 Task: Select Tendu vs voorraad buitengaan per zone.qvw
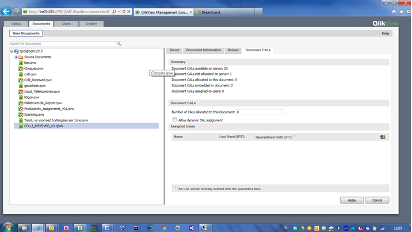tap(56, 120)
